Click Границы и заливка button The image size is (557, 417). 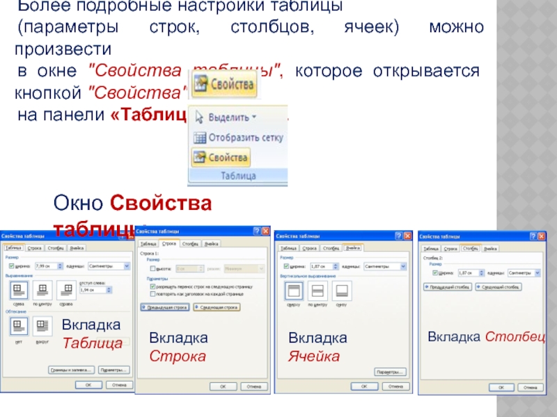(72, 370)
